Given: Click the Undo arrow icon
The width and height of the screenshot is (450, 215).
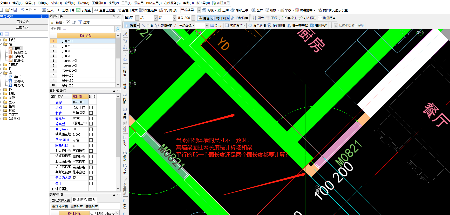Looking at the screenshot, I should pos(23,10).
